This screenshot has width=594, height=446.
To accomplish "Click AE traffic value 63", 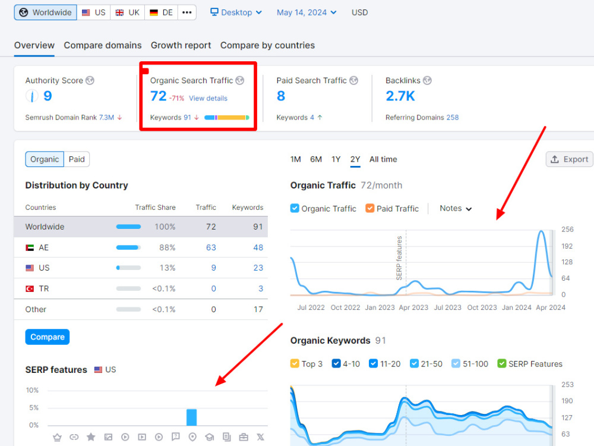I will point(211,247).
